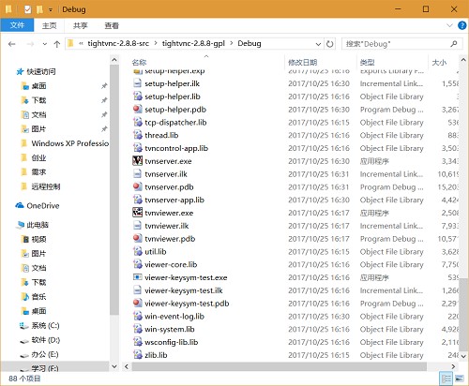Click tightvnc-2.8.8-src in the address bar
The width and height of the screenshot is (469, 386).
point(118,43)
